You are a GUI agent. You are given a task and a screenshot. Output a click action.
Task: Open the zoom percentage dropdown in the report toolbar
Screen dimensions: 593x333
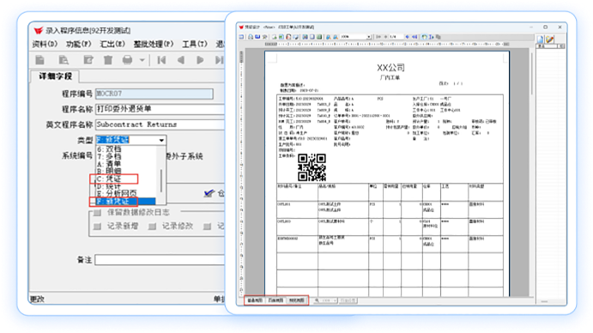point(368,37)
